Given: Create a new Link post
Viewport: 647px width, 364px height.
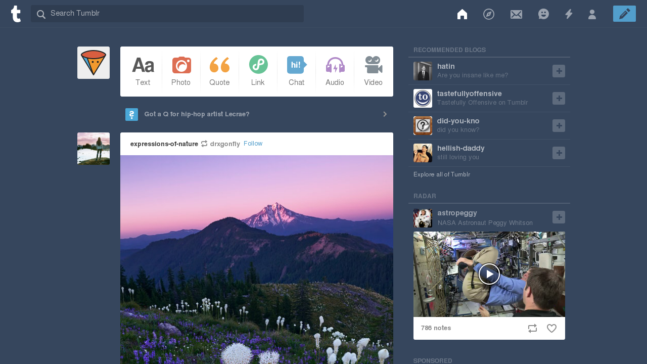Looking at the screenshot, I should click(x=258, y=71).
